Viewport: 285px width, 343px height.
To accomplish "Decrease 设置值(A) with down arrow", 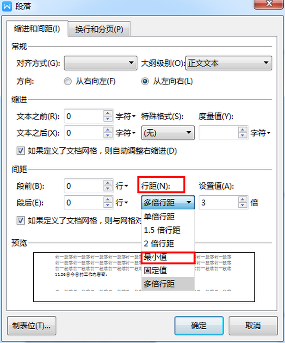I will click(x=243, y=206).
